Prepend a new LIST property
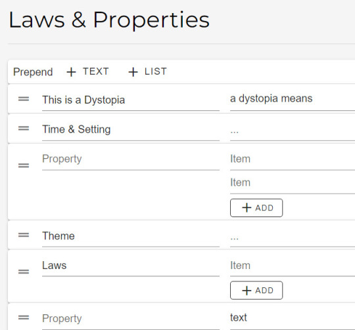Screen dimensions: 355x330 148,72
